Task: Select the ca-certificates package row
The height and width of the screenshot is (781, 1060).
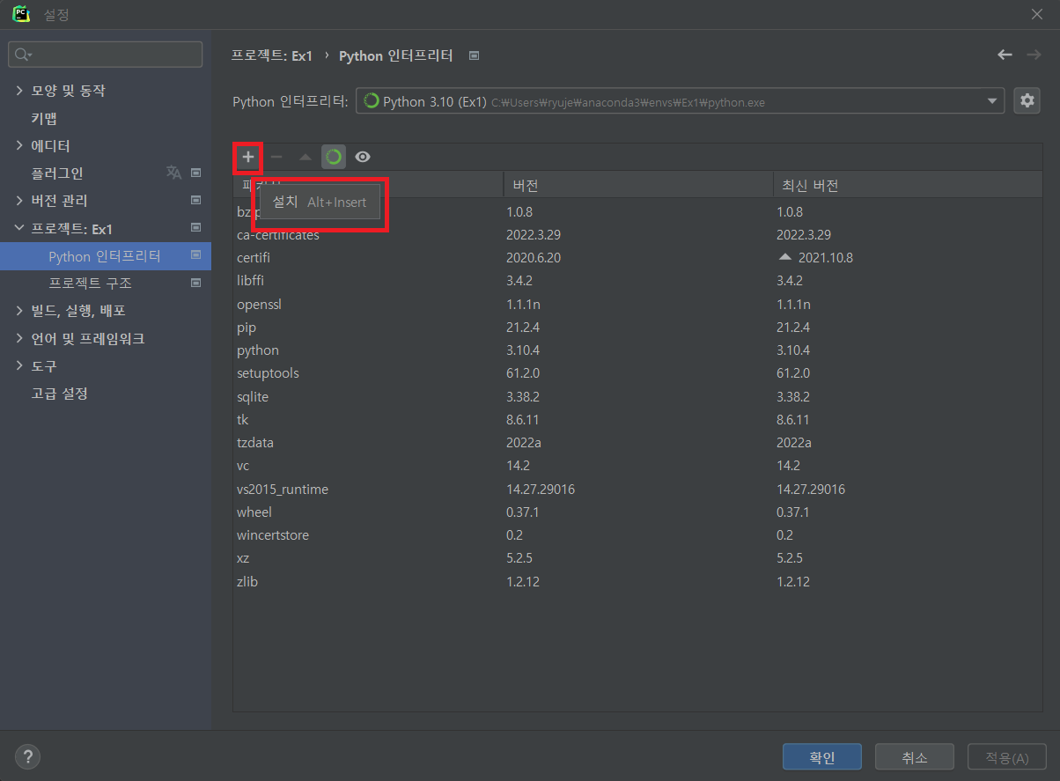Action: [x=637, y=235]
